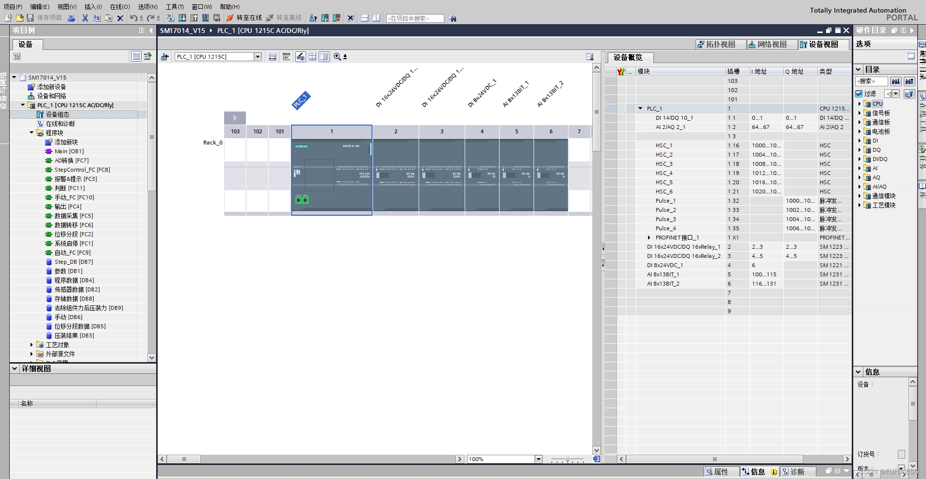This screenshot has height=479, width=926.
Task: Click the cut scissors icon
Action: [85, 18]
